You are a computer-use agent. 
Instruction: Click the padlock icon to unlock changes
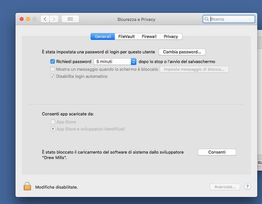coord(27,186)
